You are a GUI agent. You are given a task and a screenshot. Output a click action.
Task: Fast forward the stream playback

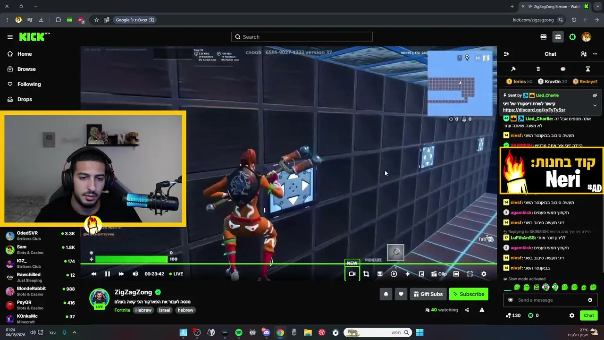click(121, 274)
